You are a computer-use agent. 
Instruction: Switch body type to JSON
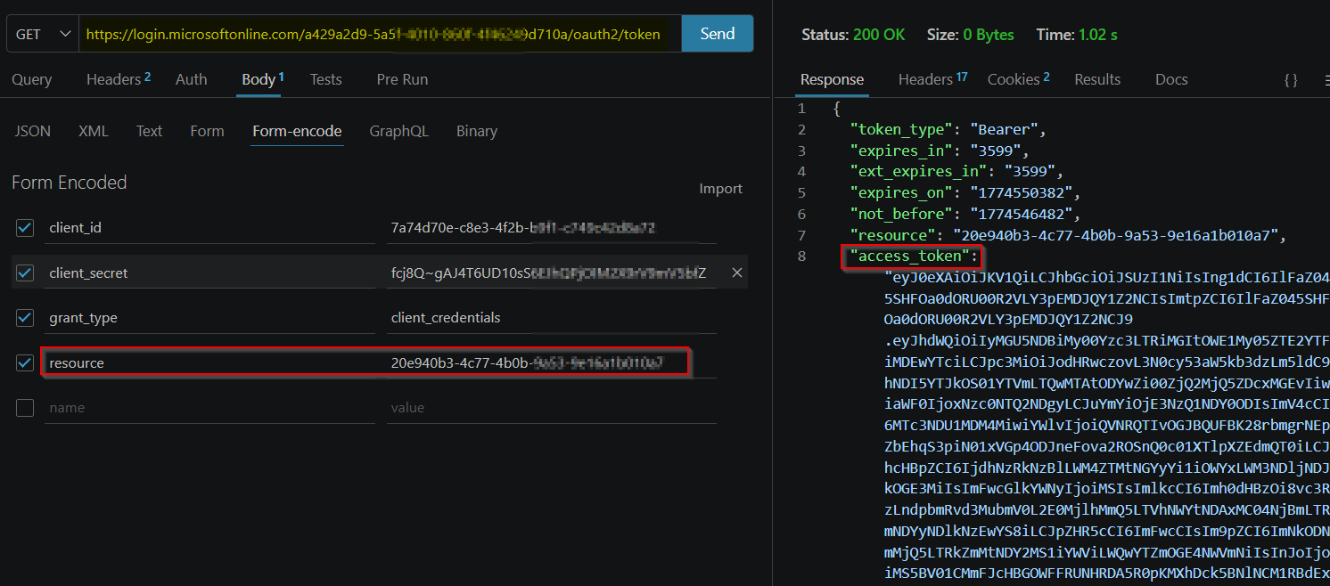tap(33, 131)
